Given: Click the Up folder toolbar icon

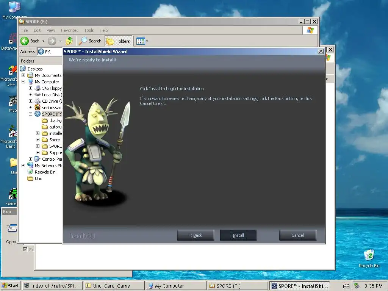Looking at the screenshot, I should (69, 41).
